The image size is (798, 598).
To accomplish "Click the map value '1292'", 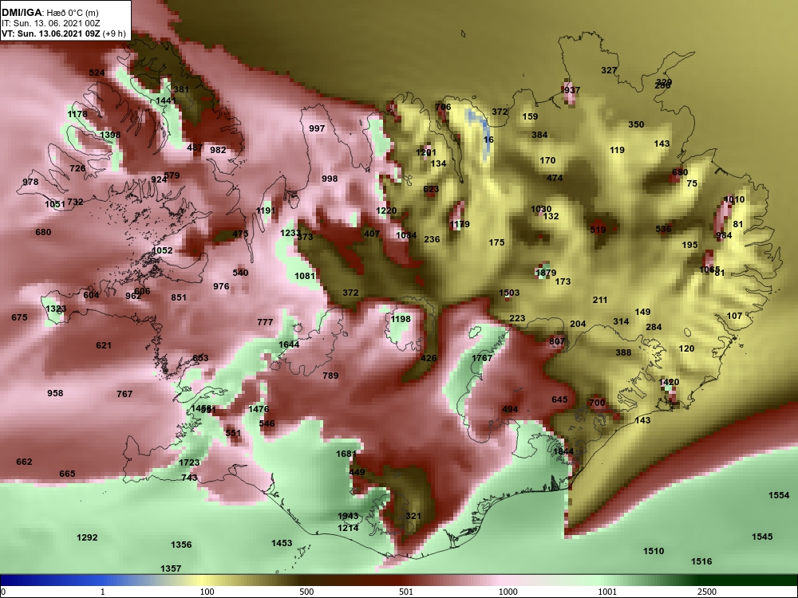I will [87, 537].
